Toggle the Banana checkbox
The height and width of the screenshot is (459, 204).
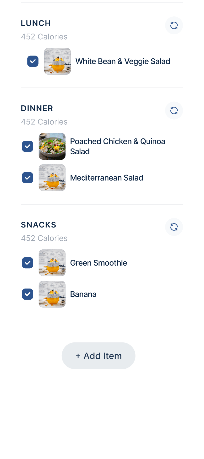tap(27, 294)
